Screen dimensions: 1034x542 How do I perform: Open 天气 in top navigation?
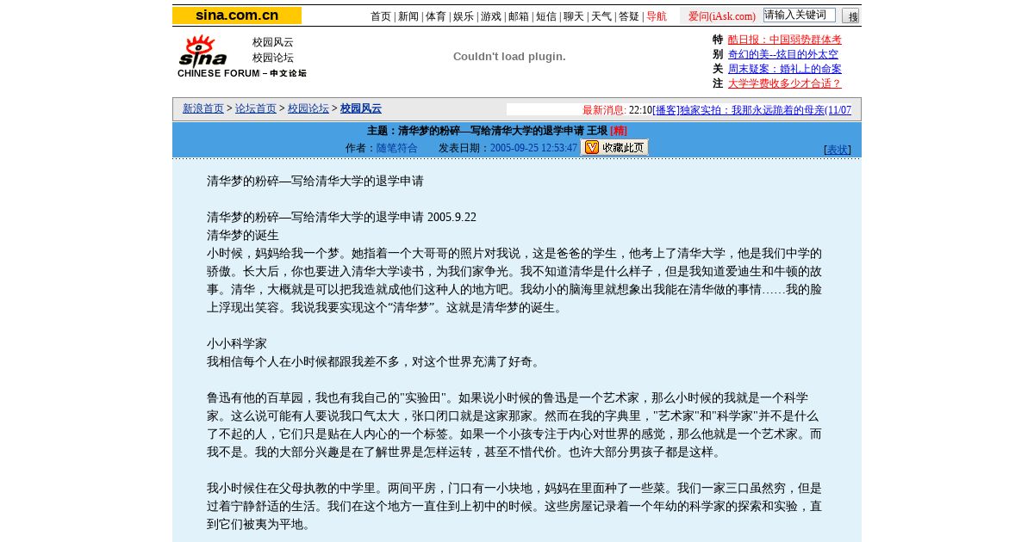click(x=601, y=16)
